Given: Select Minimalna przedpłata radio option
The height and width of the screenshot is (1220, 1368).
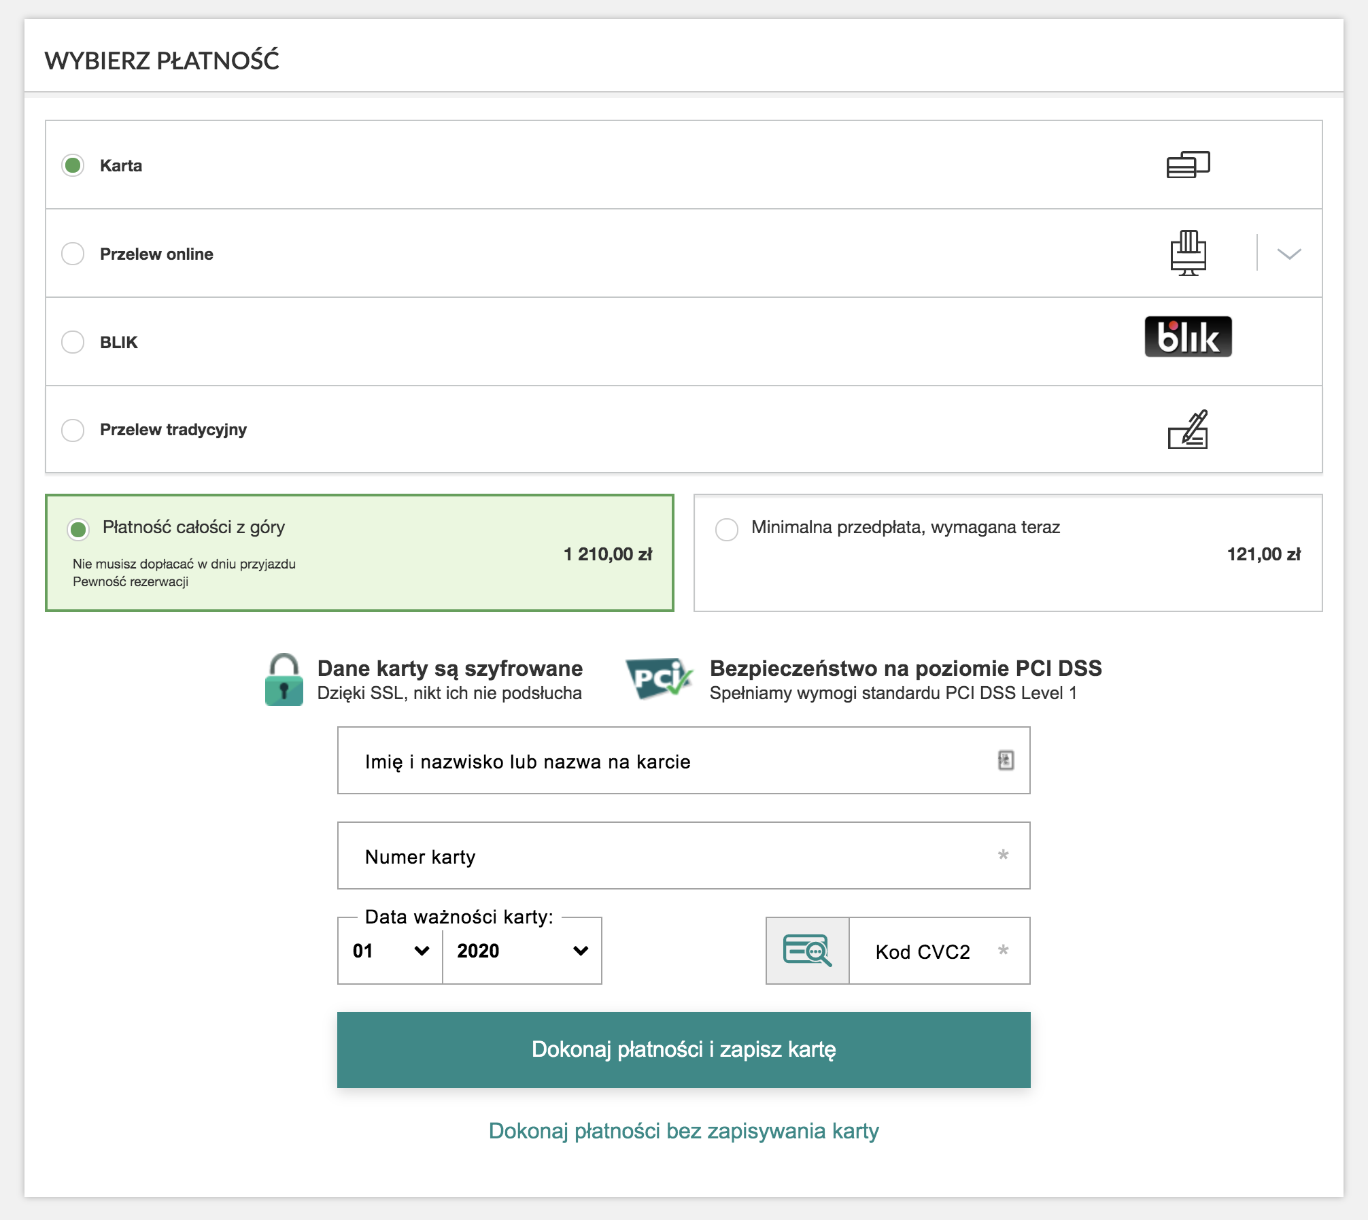Looking at the screenshot, I should point(727,529).
